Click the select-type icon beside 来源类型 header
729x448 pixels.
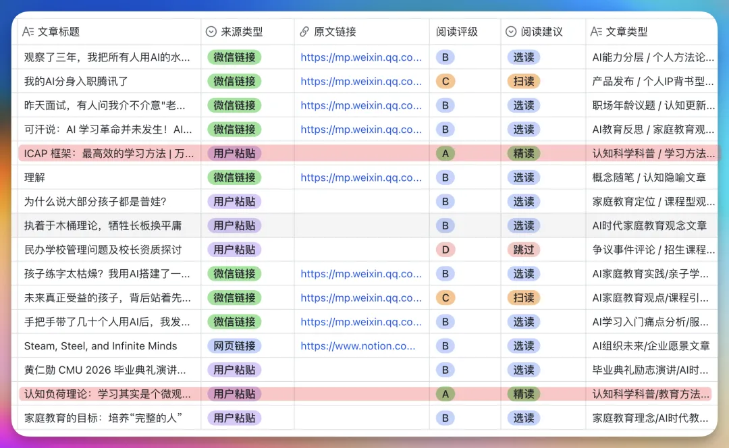click(x=211, y=32)
